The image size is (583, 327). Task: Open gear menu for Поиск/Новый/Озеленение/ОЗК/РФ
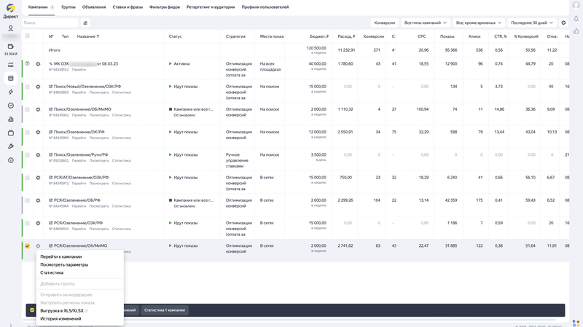click(x=38, y=87)
